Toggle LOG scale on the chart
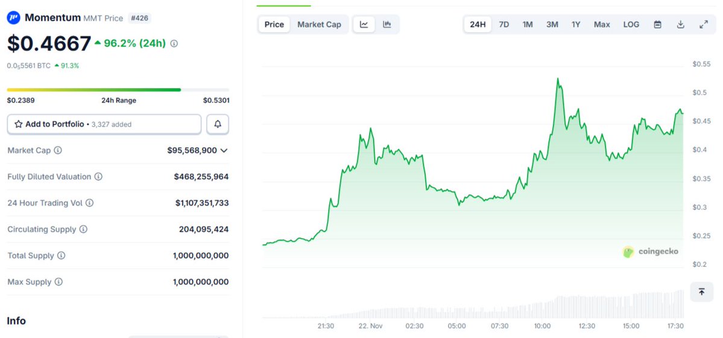 click(x=631, y=25)
